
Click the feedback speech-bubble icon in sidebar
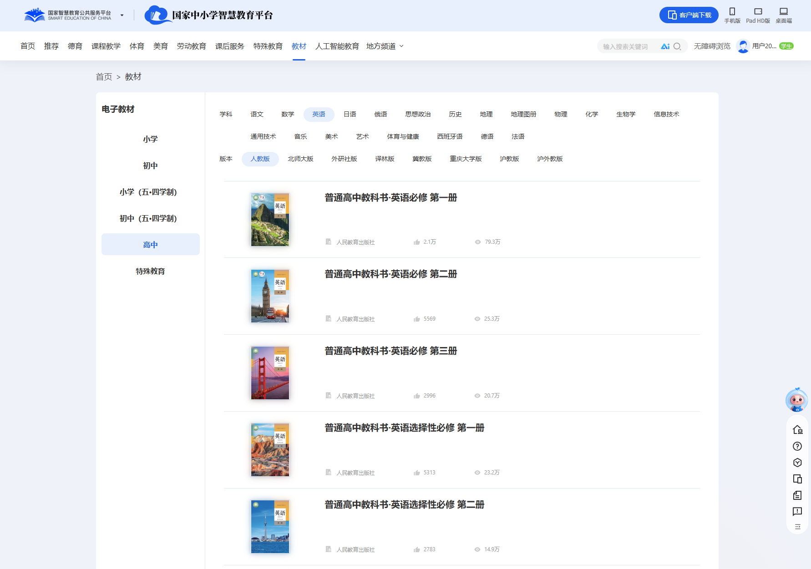click(x=797, y=512)
